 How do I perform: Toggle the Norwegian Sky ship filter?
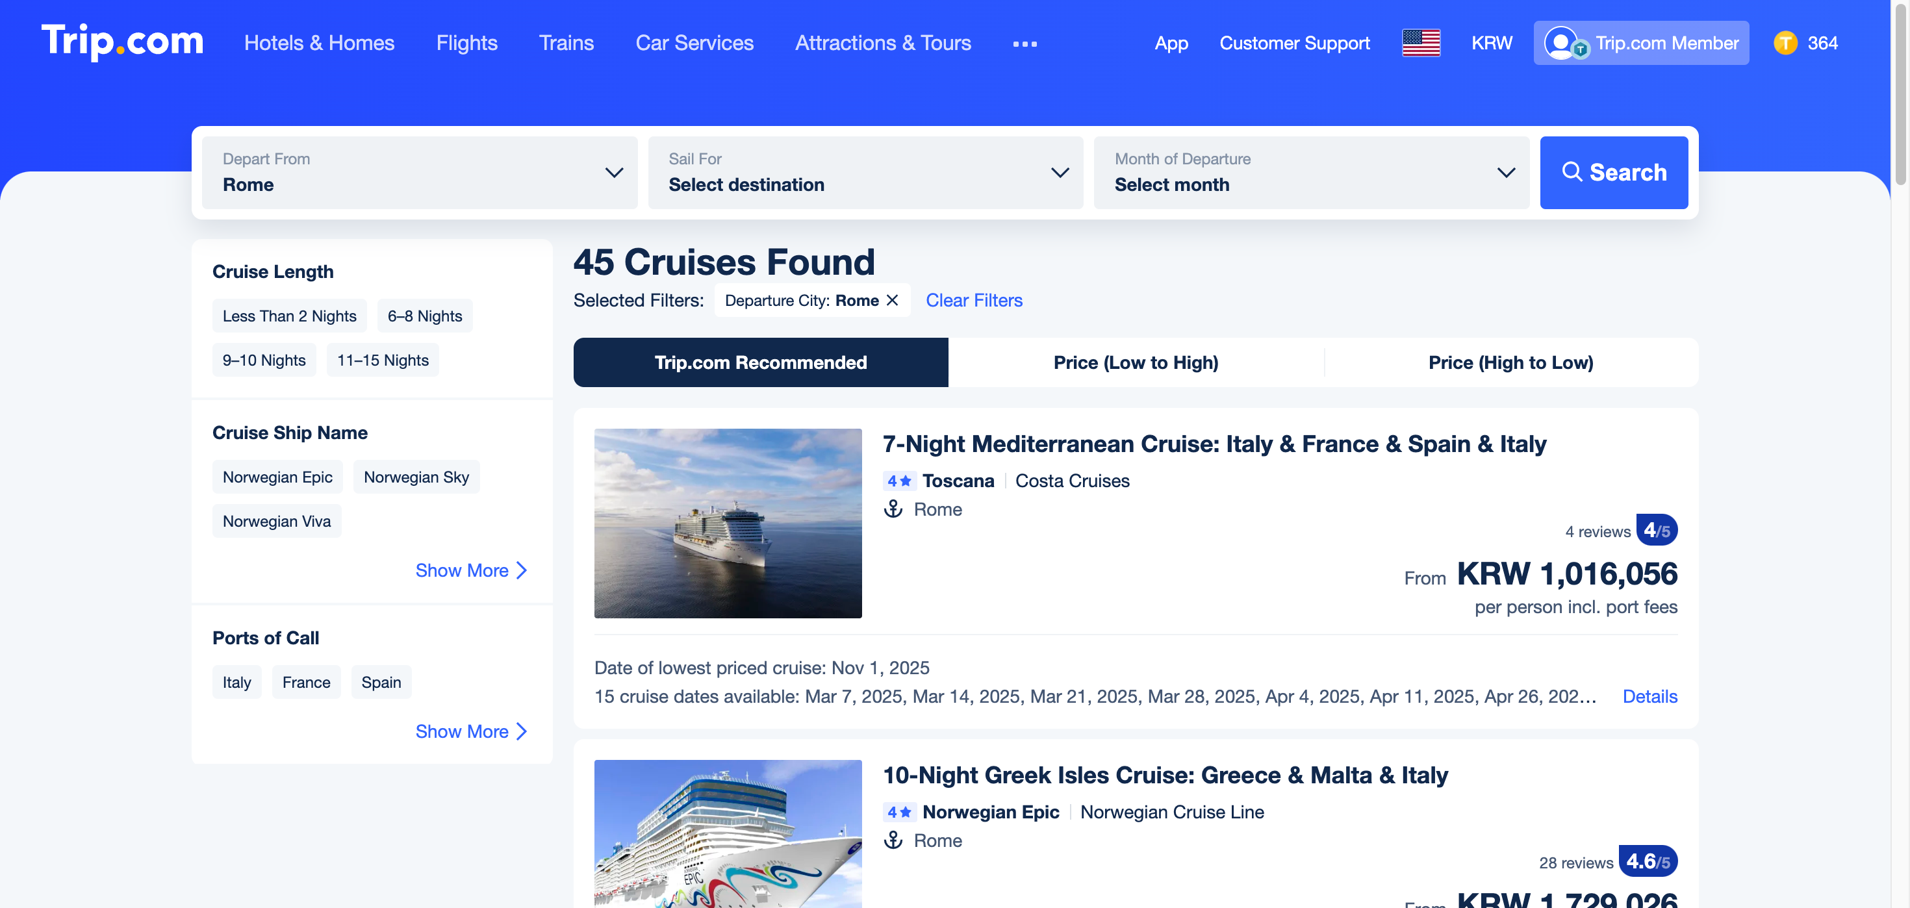click(x=416, y=477)
